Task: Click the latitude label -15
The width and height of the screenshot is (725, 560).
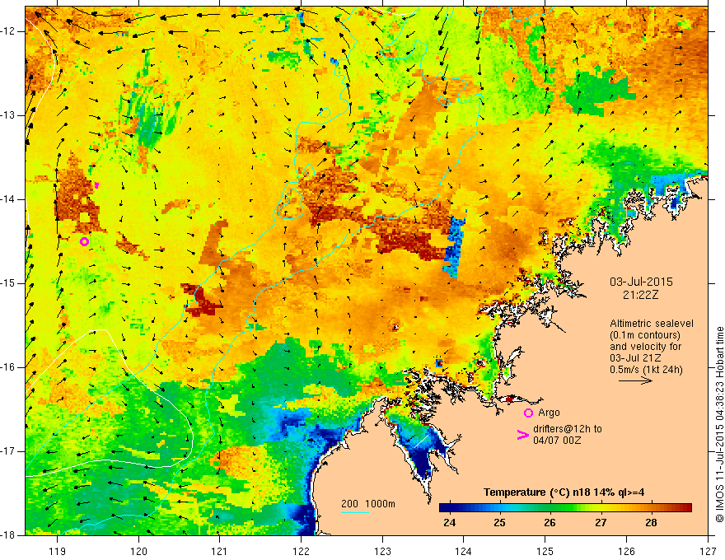Action: tap(8, 283)
